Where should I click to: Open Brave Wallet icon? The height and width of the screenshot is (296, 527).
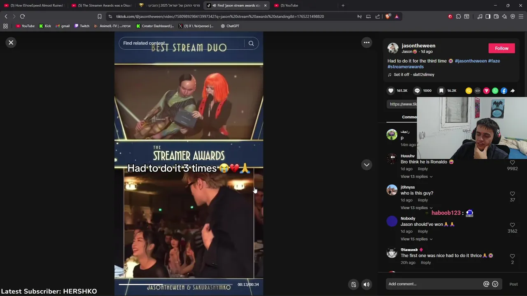coord(496,16)
